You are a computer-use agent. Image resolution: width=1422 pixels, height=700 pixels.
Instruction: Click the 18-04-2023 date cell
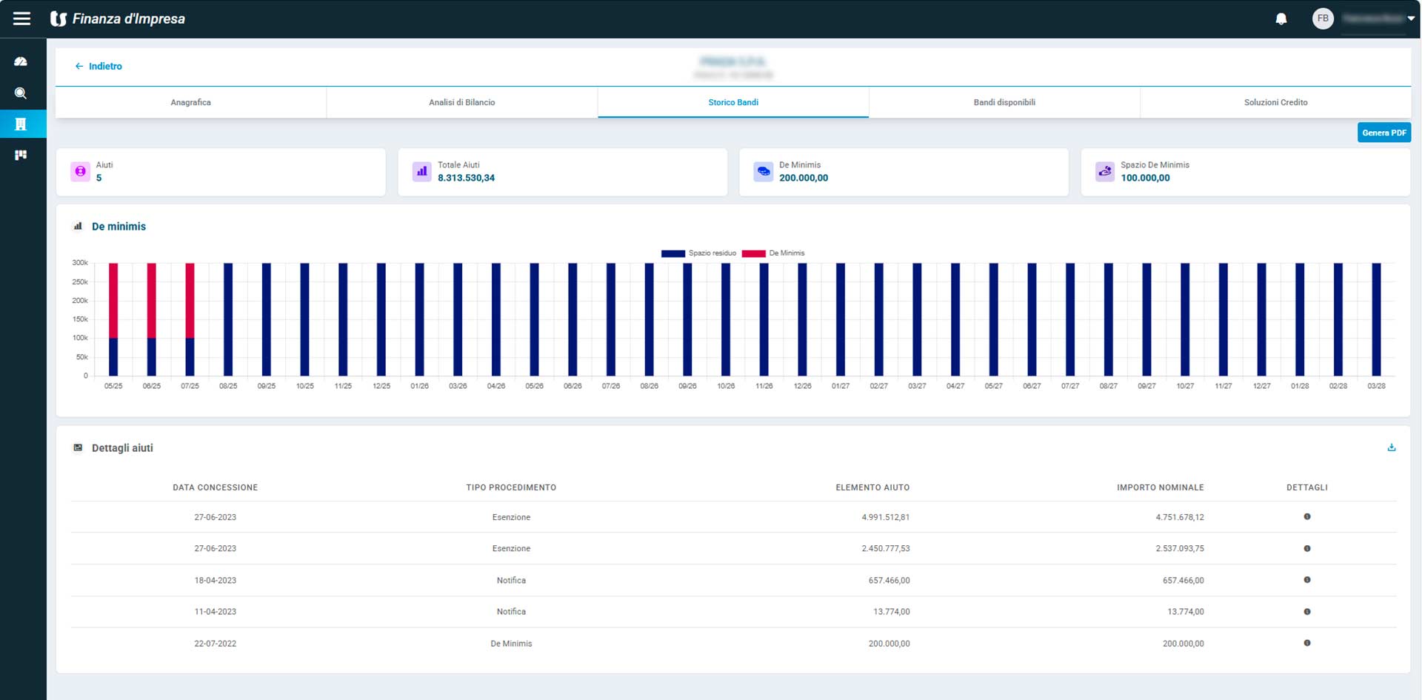point(216,580)
